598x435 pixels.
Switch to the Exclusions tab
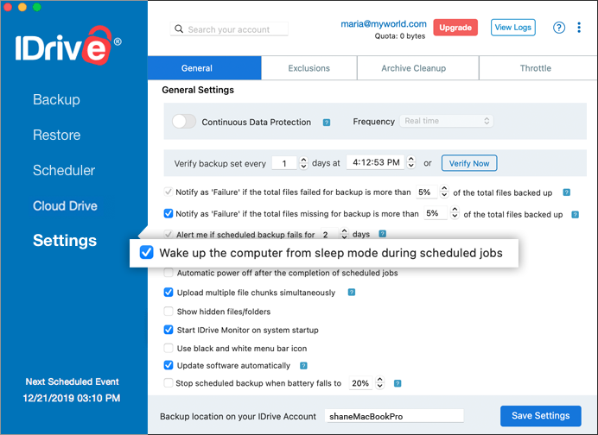coord(309,68)
